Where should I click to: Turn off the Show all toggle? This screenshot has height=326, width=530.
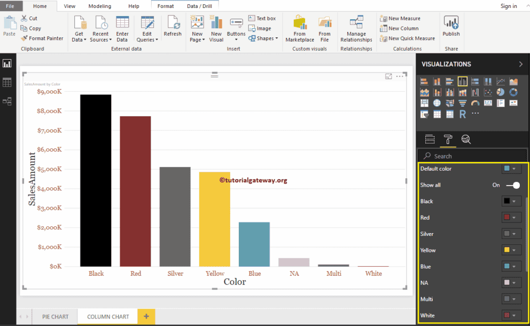pyautogui.click(x=512, y=185)
